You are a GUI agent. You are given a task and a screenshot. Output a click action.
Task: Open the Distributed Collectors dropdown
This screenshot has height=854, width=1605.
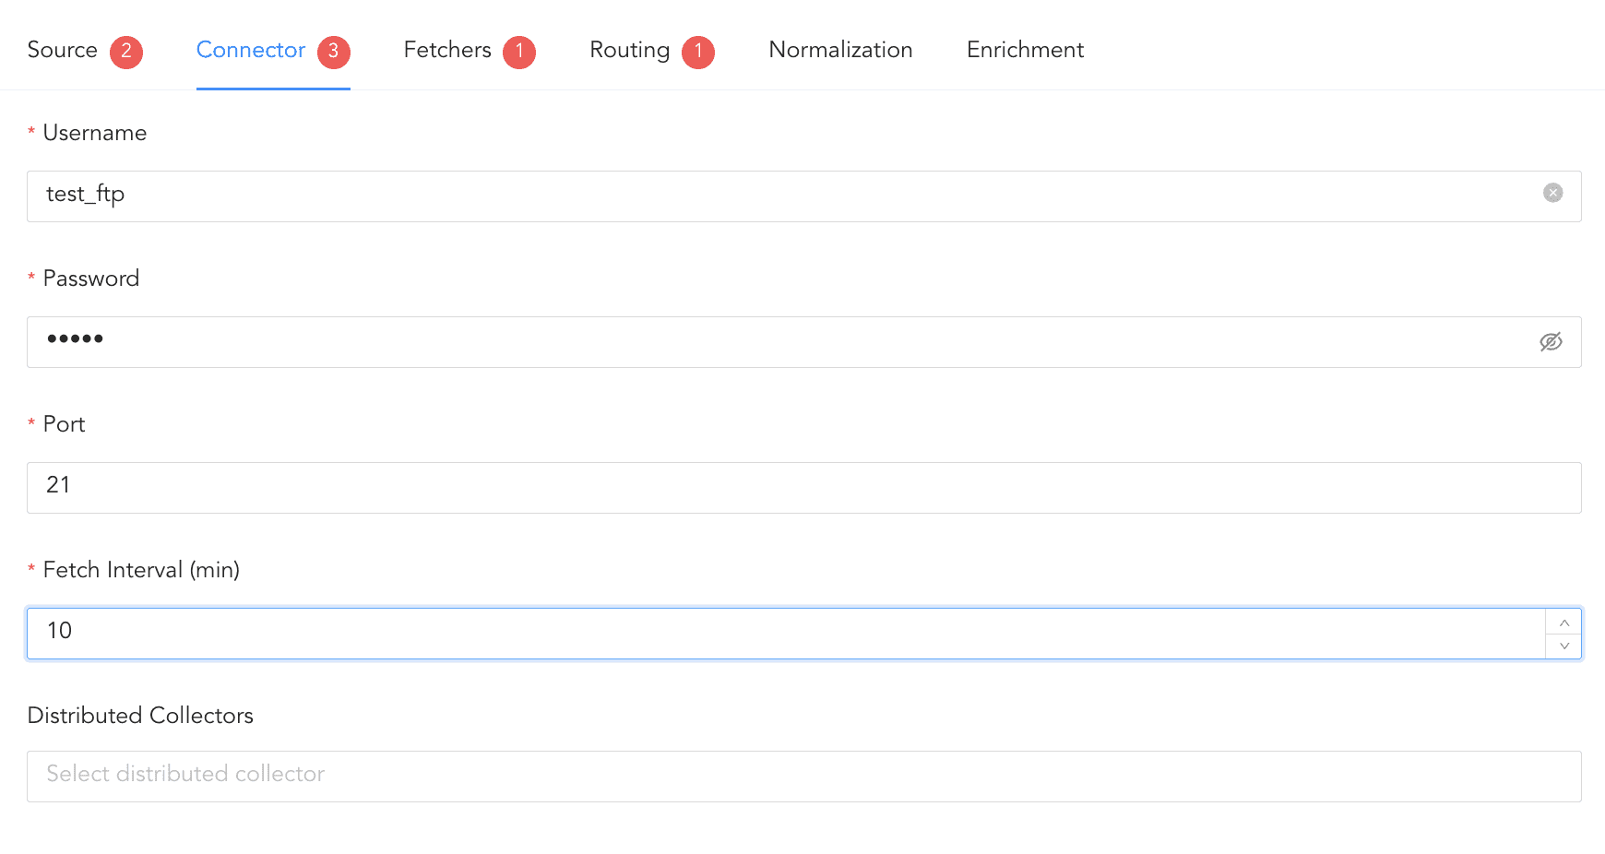click(802, 776)
